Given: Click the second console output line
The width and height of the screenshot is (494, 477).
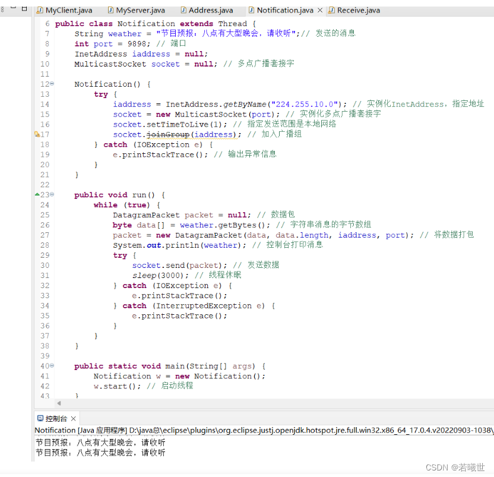Looking at the screenshot, I should (x=100, y=453).
